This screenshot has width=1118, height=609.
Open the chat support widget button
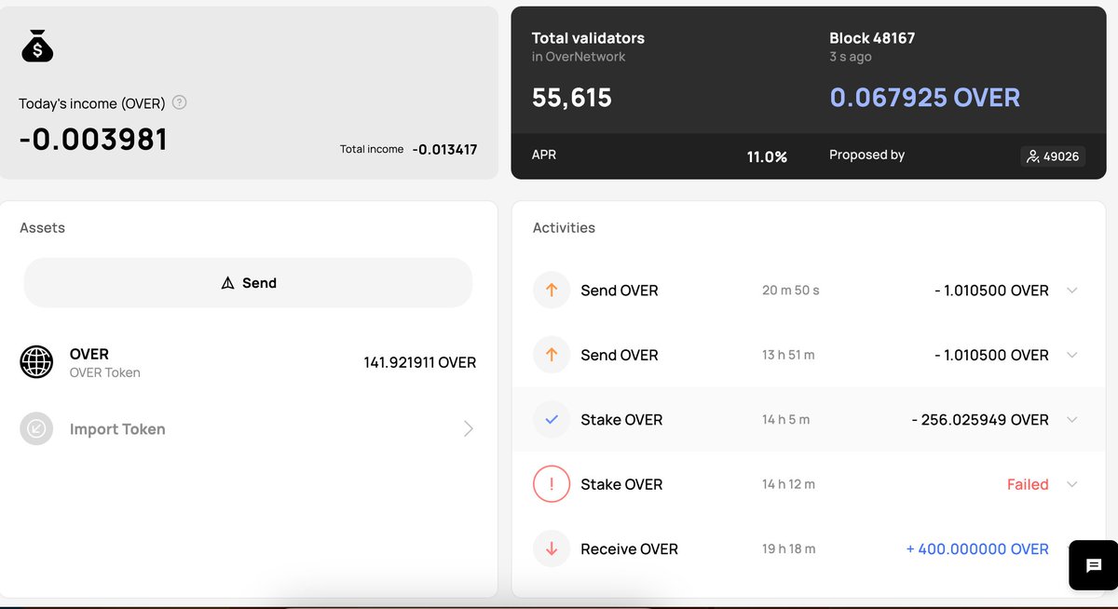point(1094,565)
